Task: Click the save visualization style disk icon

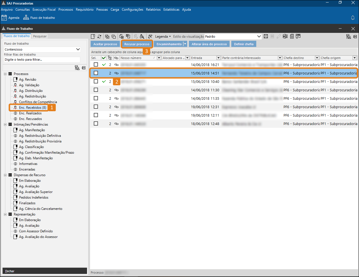Action: point(266,37)
